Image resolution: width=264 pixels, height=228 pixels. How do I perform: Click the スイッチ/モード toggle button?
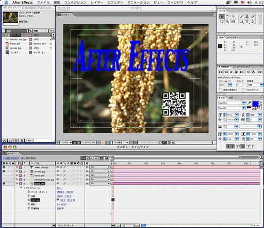click(x=65, y=225)
